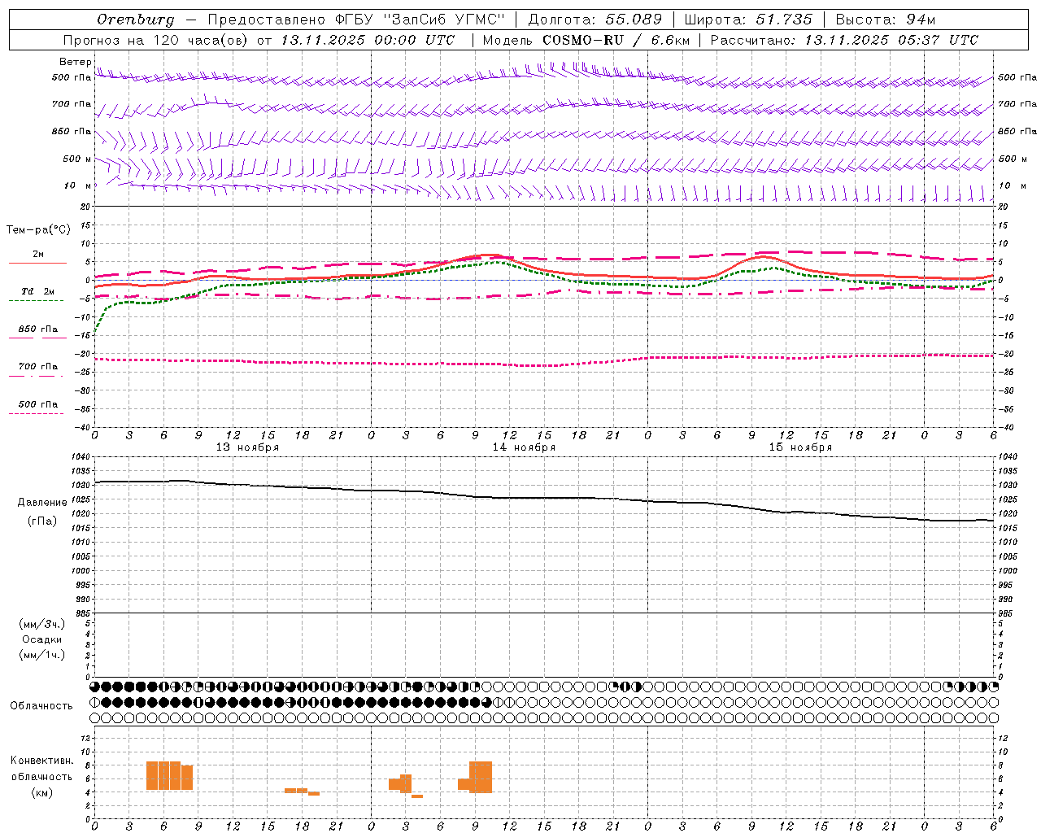
Task: Click the 15 ноября date label
Action: [800, 447]
